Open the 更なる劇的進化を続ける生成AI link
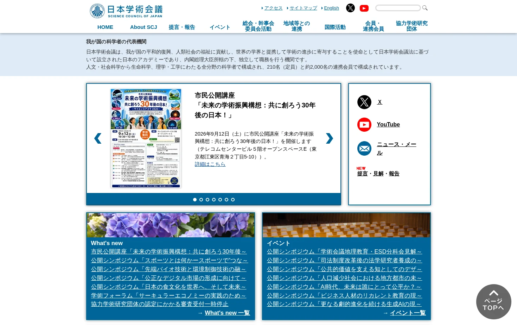The image size is (517, 325). tap(344, 304)
